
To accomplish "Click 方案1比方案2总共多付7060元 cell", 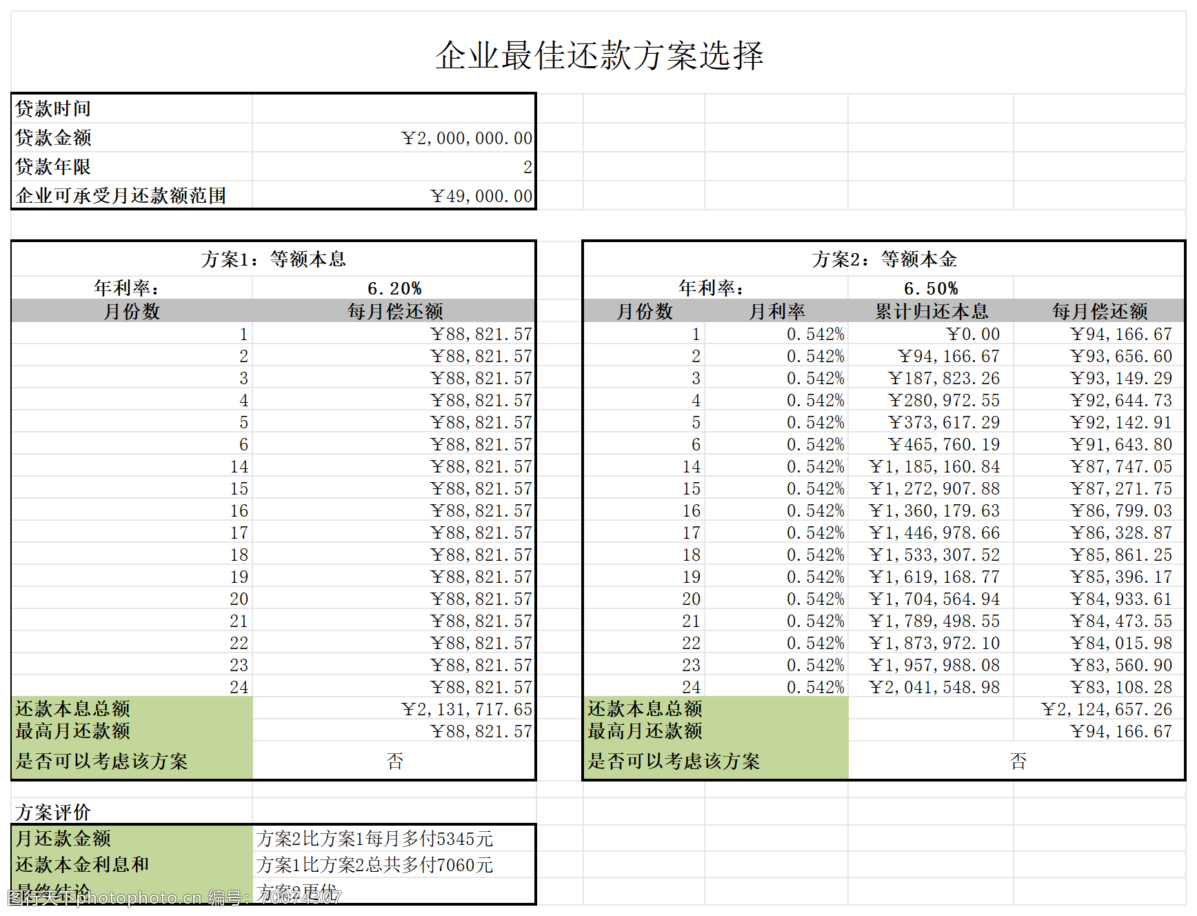I will click(x=394, y=865).
